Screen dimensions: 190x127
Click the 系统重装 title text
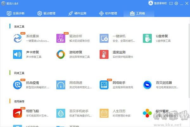pos(33,36)
